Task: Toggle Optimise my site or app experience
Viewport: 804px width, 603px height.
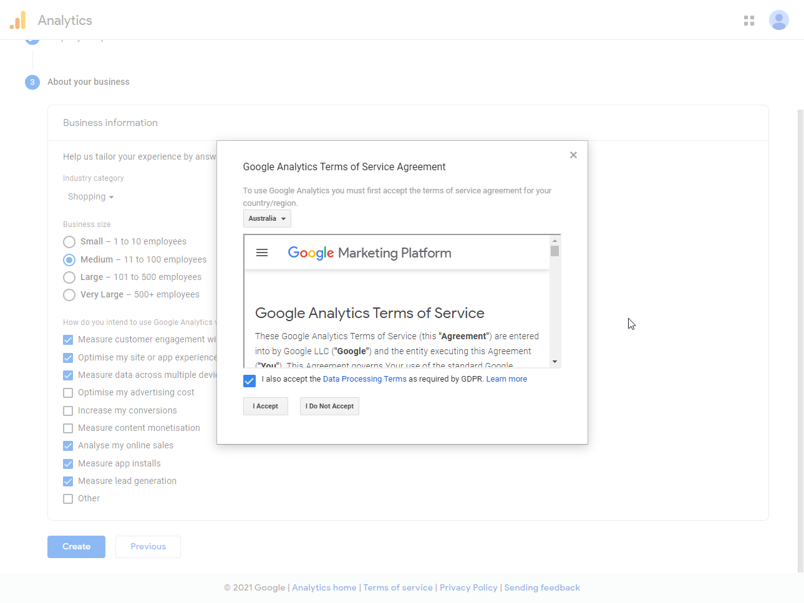Action: (x=68, y=358)
